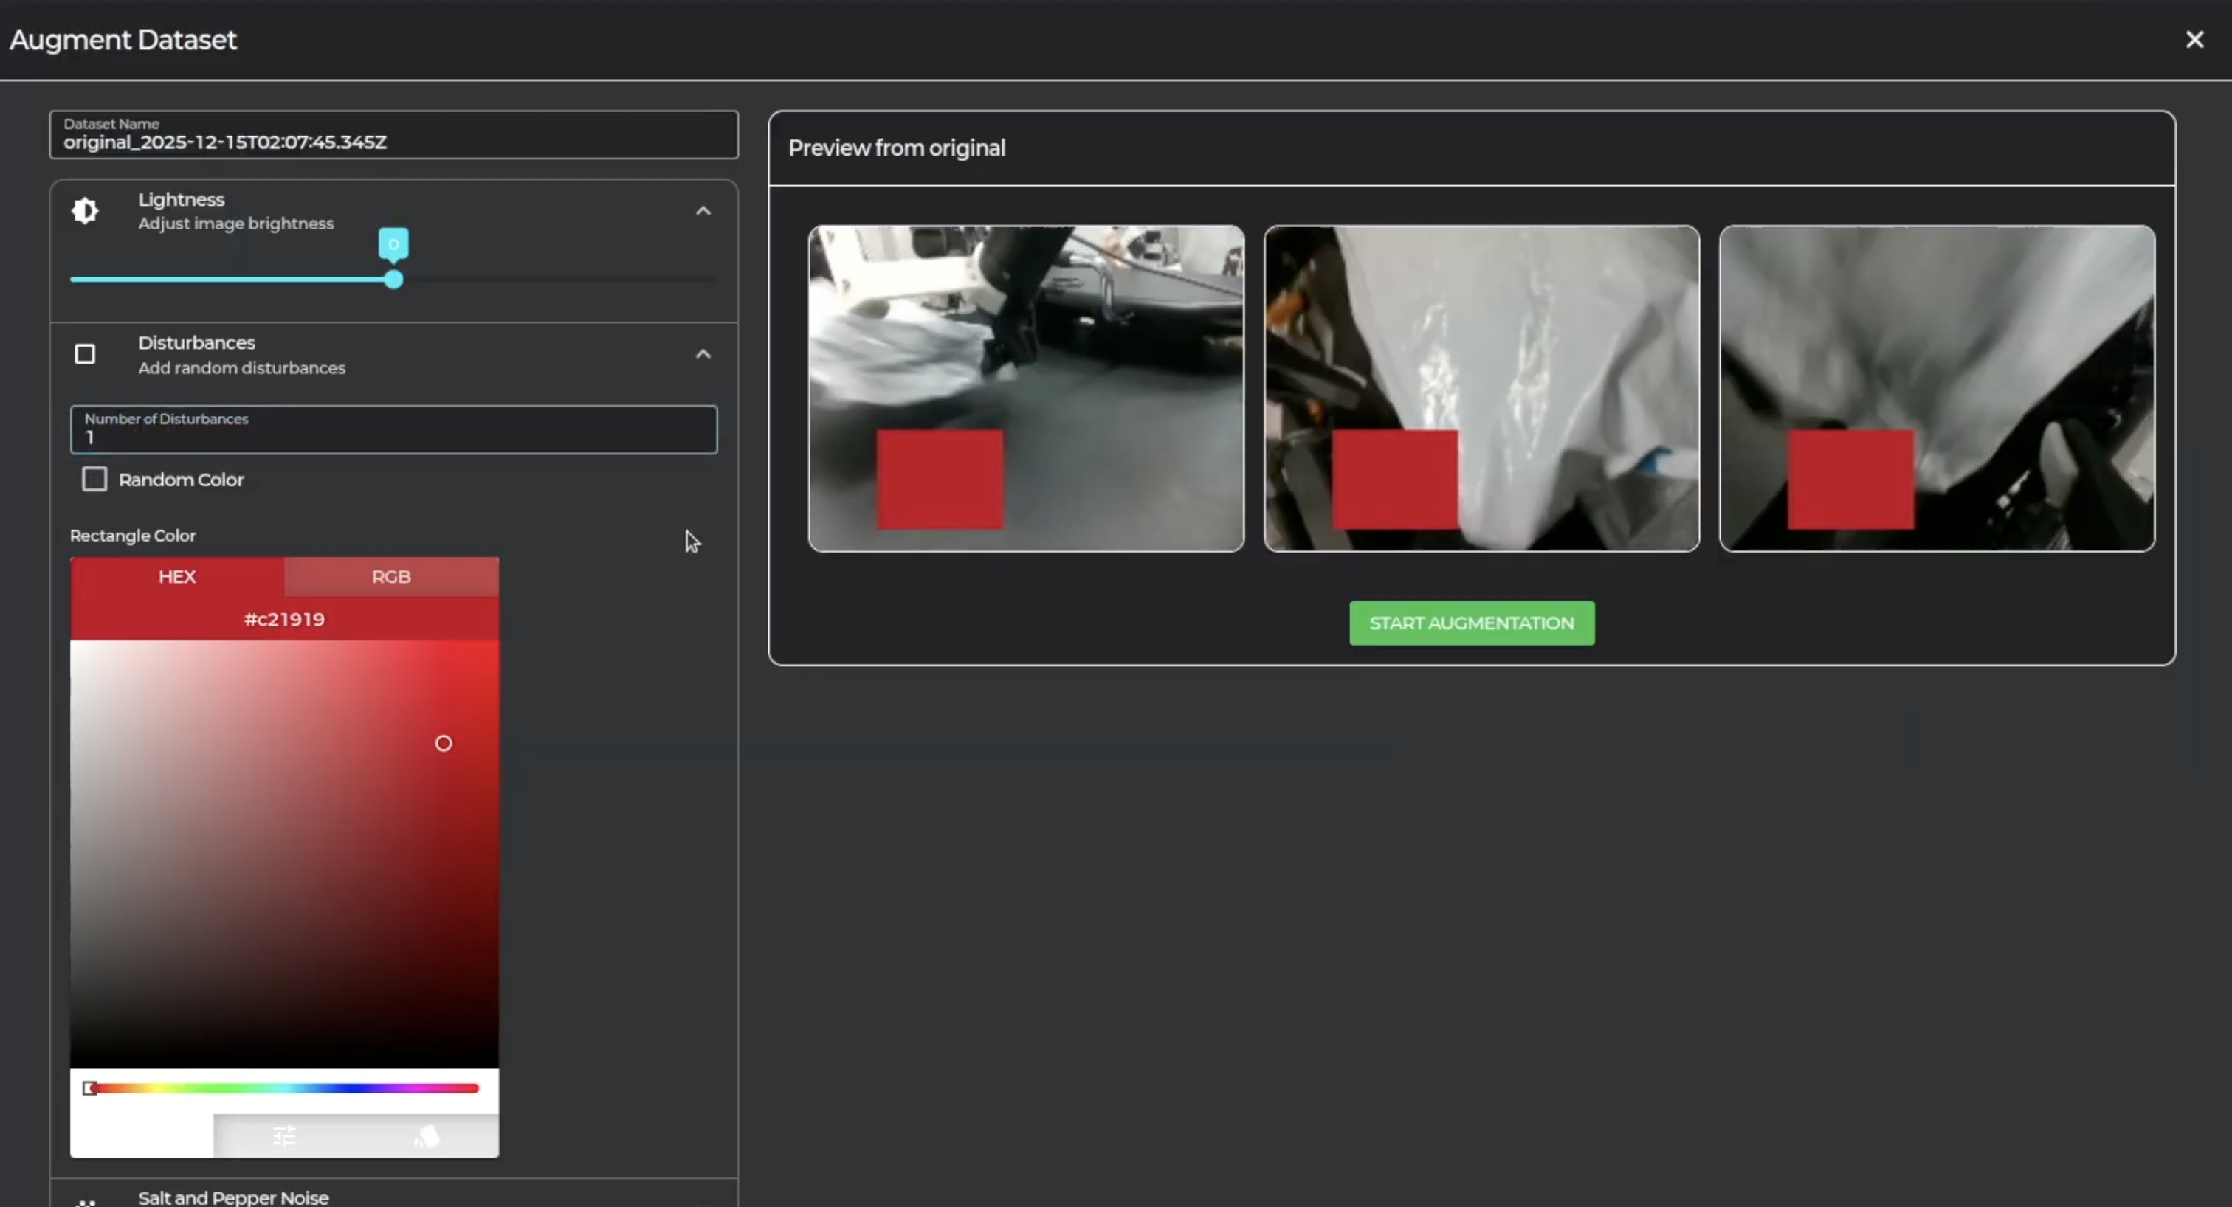Click the Lightness slider handle
The width and height of the screenshot is (2232, 1207).
click(393, 279)
